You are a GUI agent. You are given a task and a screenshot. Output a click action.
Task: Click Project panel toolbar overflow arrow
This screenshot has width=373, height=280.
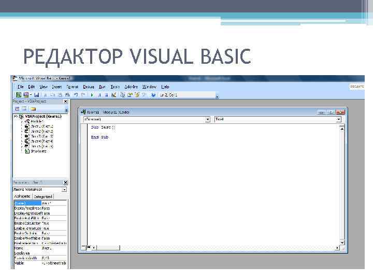point(66,110)
